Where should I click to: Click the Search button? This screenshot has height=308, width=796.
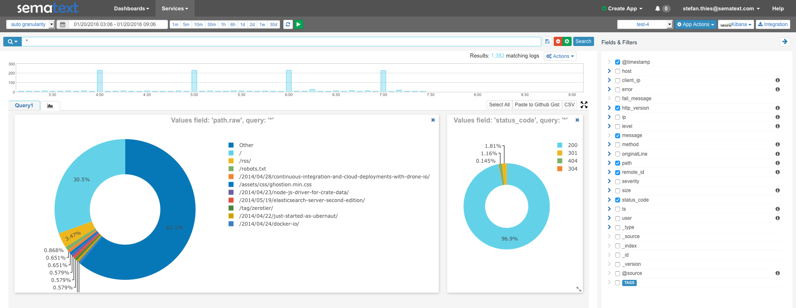click(x=583, y=41)
